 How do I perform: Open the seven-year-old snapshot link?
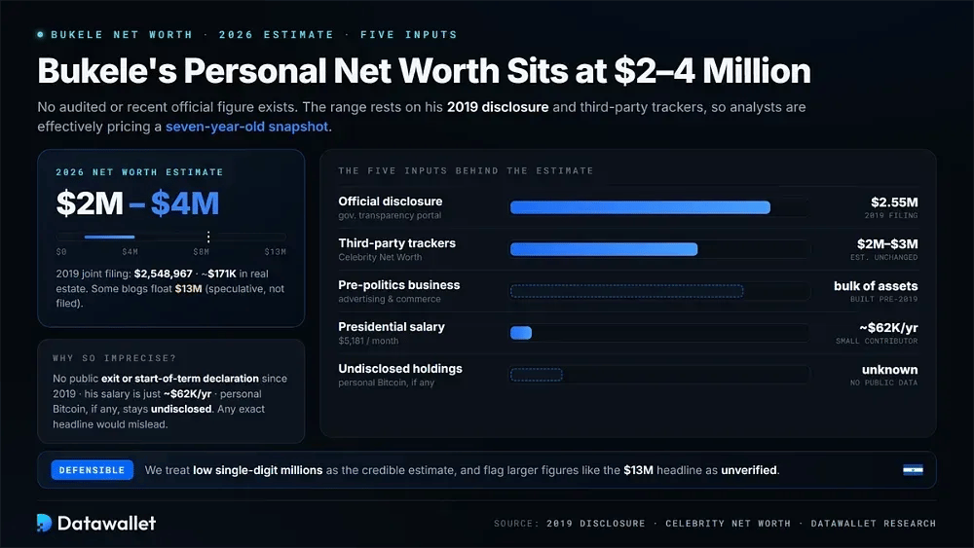click(x=246, y=127)
